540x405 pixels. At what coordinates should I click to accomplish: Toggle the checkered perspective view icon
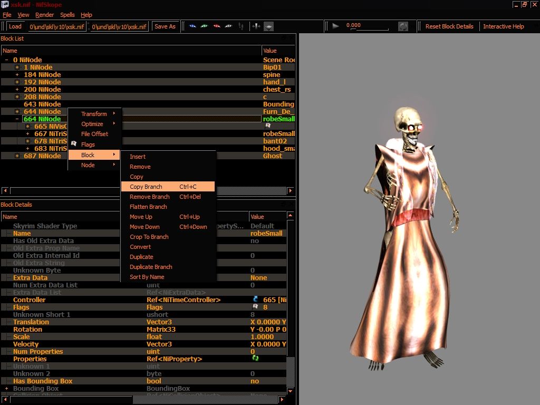(x=268, y=26)
